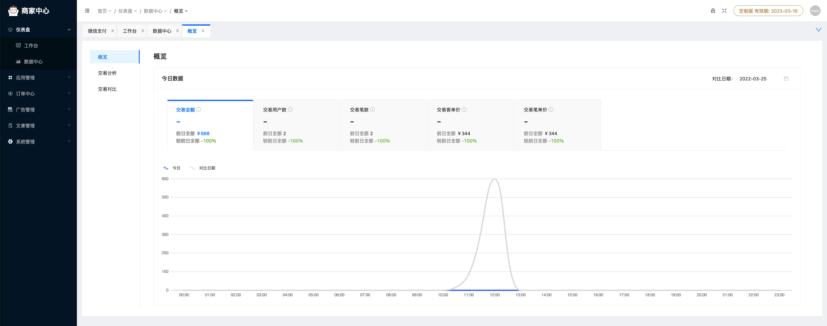Expand the 订单中心 sidebar menu
Viewport: 827px width, 326px height.
(69, 93)
